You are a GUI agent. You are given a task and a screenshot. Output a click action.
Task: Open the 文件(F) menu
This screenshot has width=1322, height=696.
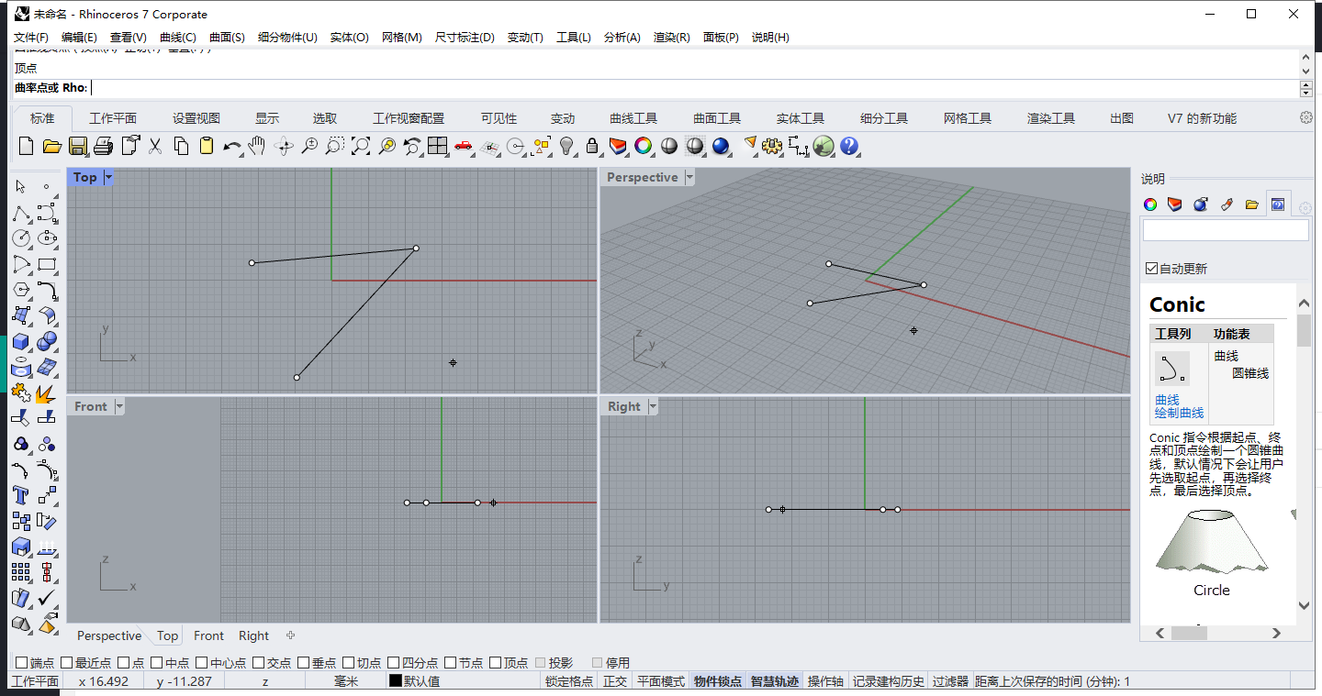(31, 37)
